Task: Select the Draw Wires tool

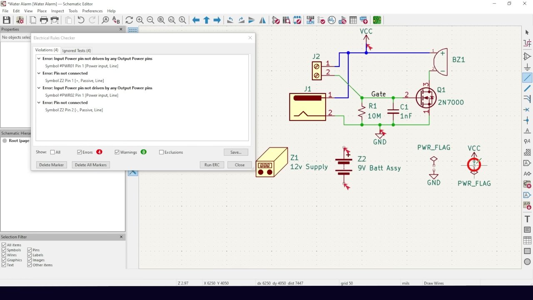Action: pyautogui.click(x=527, y=77)
